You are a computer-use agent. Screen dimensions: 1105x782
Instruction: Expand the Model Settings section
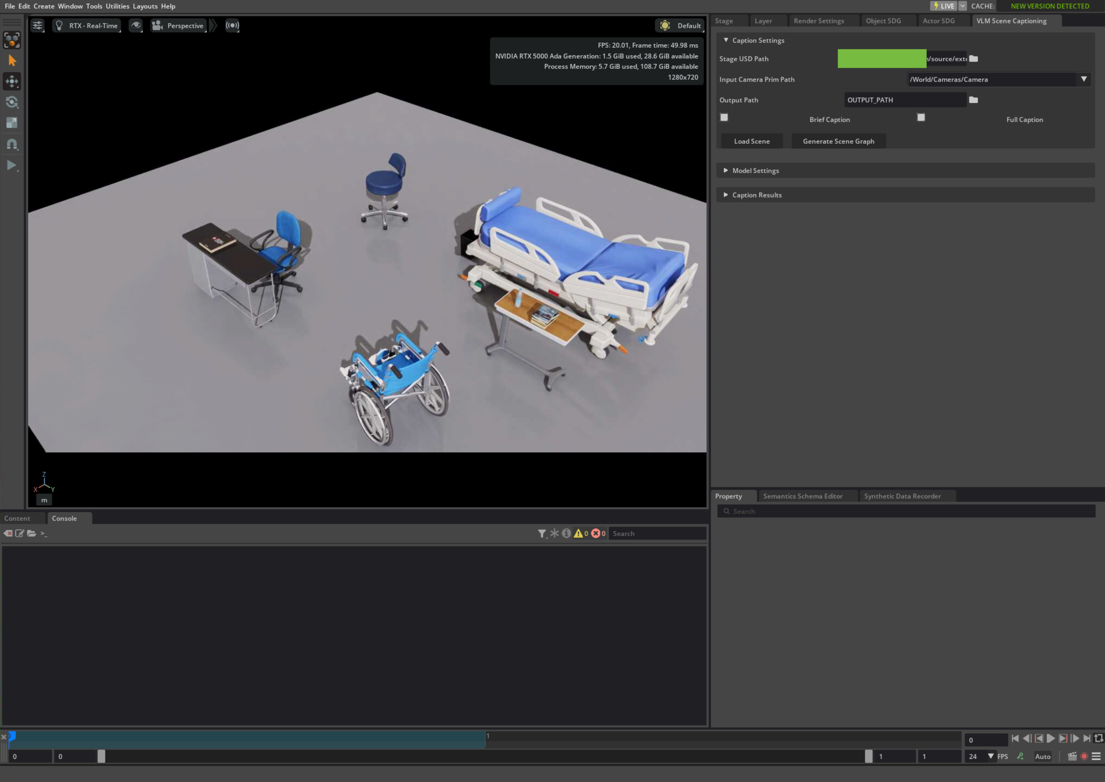point(726,170)
